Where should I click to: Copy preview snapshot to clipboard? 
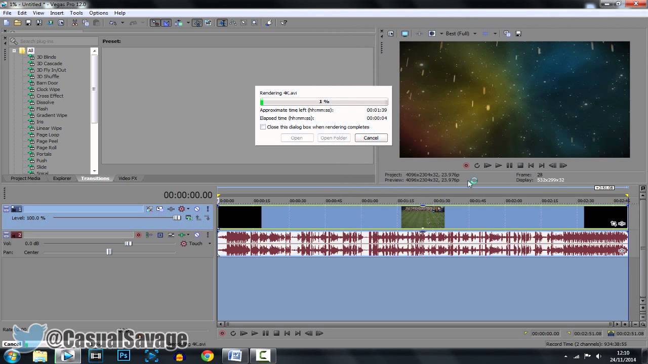pos(507,33)
